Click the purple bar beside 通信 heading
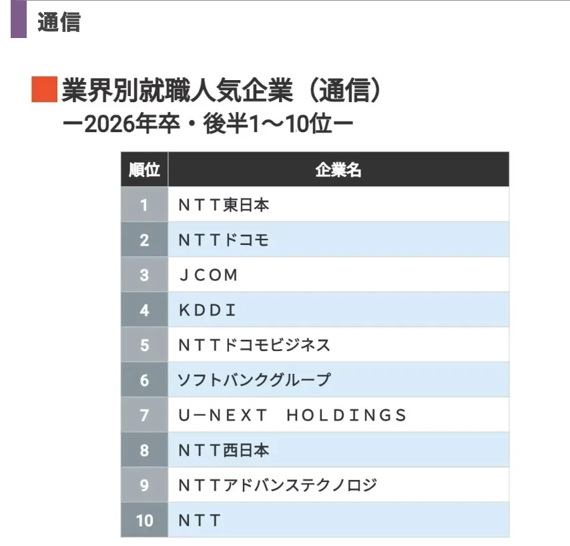This screenshot has width=570, height=546. [x=19, y=19]
